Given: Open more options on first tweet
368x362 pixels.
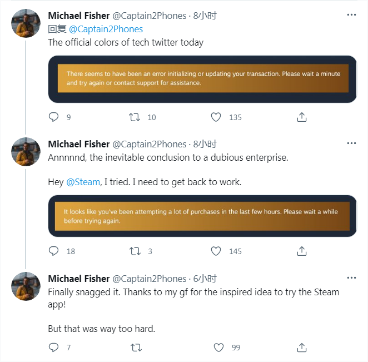Looking at the screenshot, I should point(351,15).
